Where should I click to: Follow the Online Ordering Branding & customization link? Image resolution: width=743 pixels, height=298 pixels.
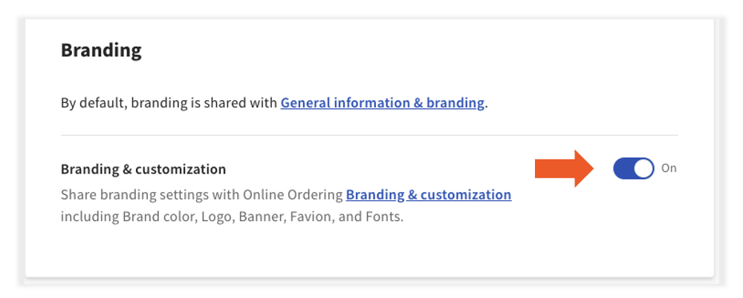pyautogui.click(x=428, y=195)
